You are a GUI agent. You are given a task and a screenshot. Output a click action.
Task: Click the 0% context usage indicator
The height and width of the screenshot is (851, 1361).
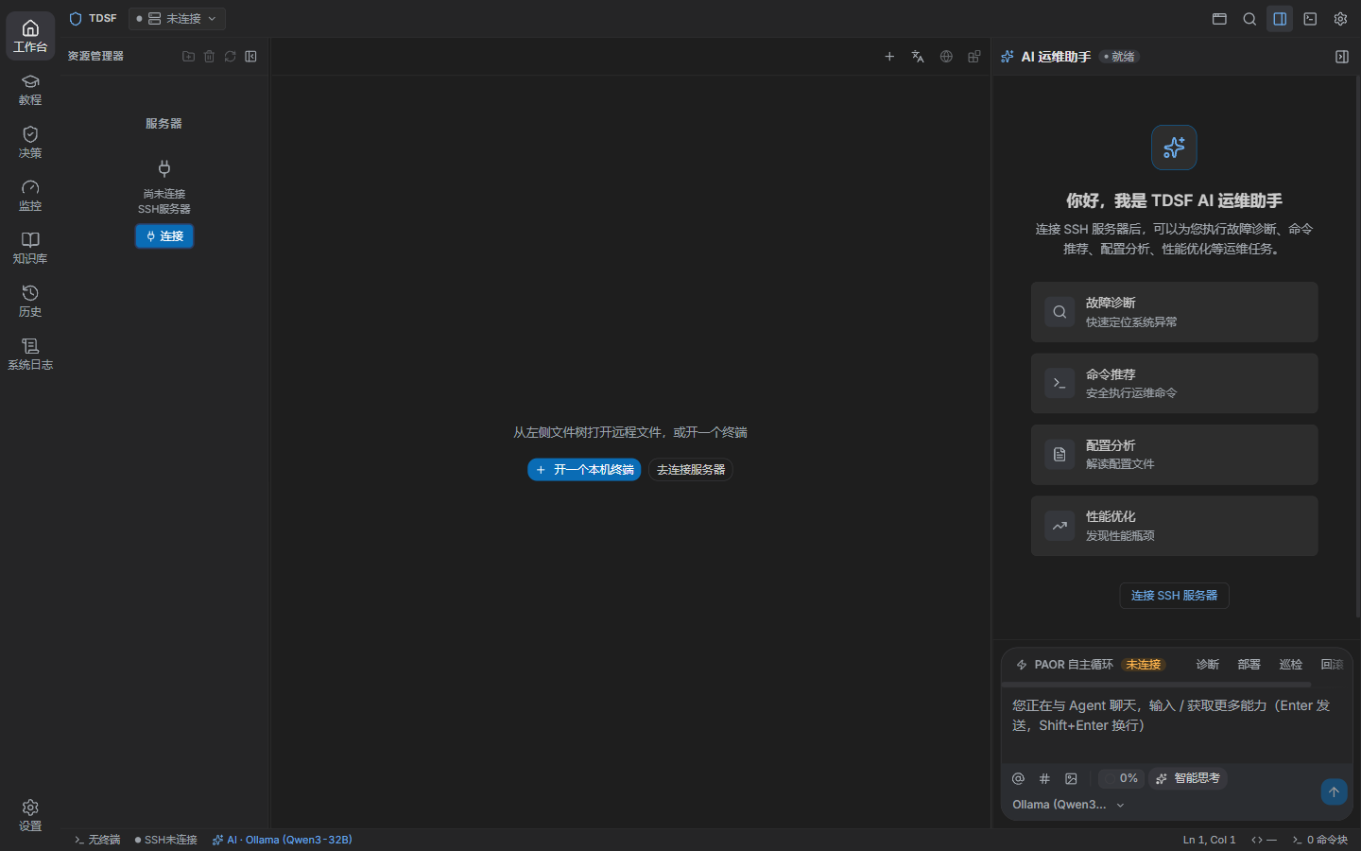(1122, 779)
